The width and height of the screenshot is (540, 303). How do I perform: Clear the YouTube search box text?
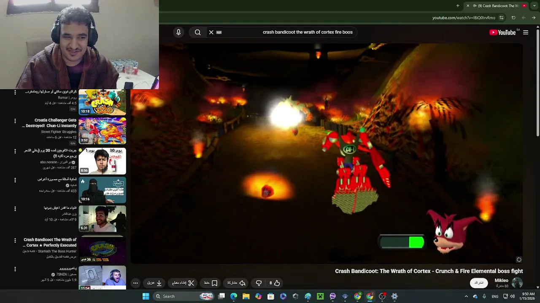click(211, 32)
